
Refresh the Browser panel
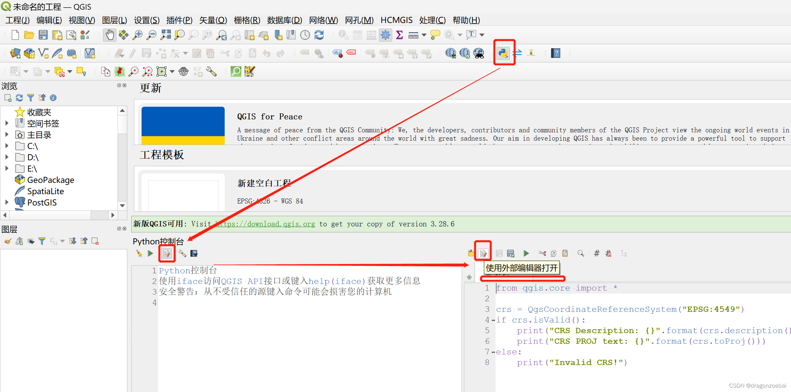click(19, 98)
